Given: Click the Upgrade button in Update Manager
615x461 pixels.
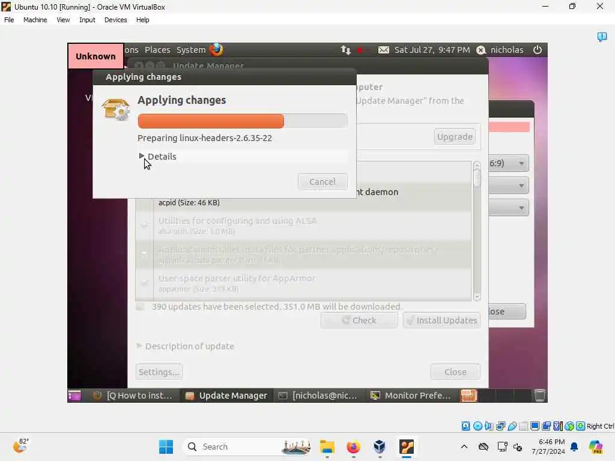Looking at the screenshot, I should point(455,137).
